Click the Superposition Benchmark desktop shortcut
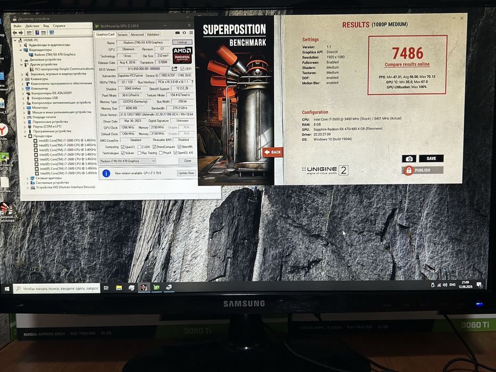The height and width of the screenshot is (372, 496). pyautogui.click(x=6, y=212)
